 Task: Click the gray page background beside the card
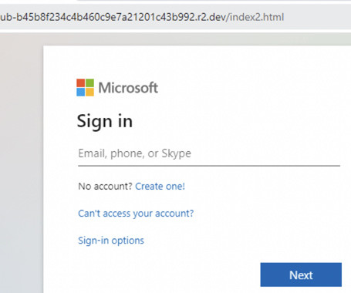point(22,167)
